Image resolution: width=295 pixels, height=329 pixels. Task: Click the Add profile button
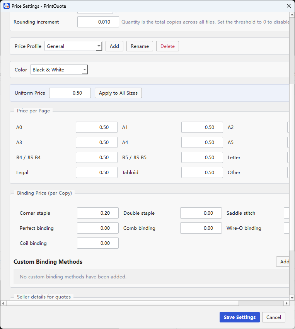[114, 46]
